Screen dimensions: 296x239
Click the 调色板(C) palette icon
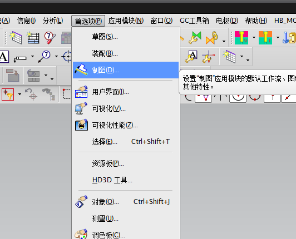(81, 235)
